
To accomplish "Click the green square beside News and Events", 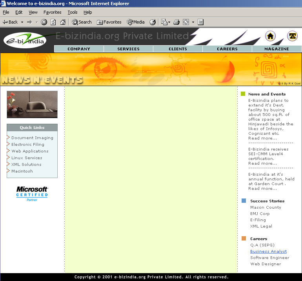I will (x=243, y=94).
